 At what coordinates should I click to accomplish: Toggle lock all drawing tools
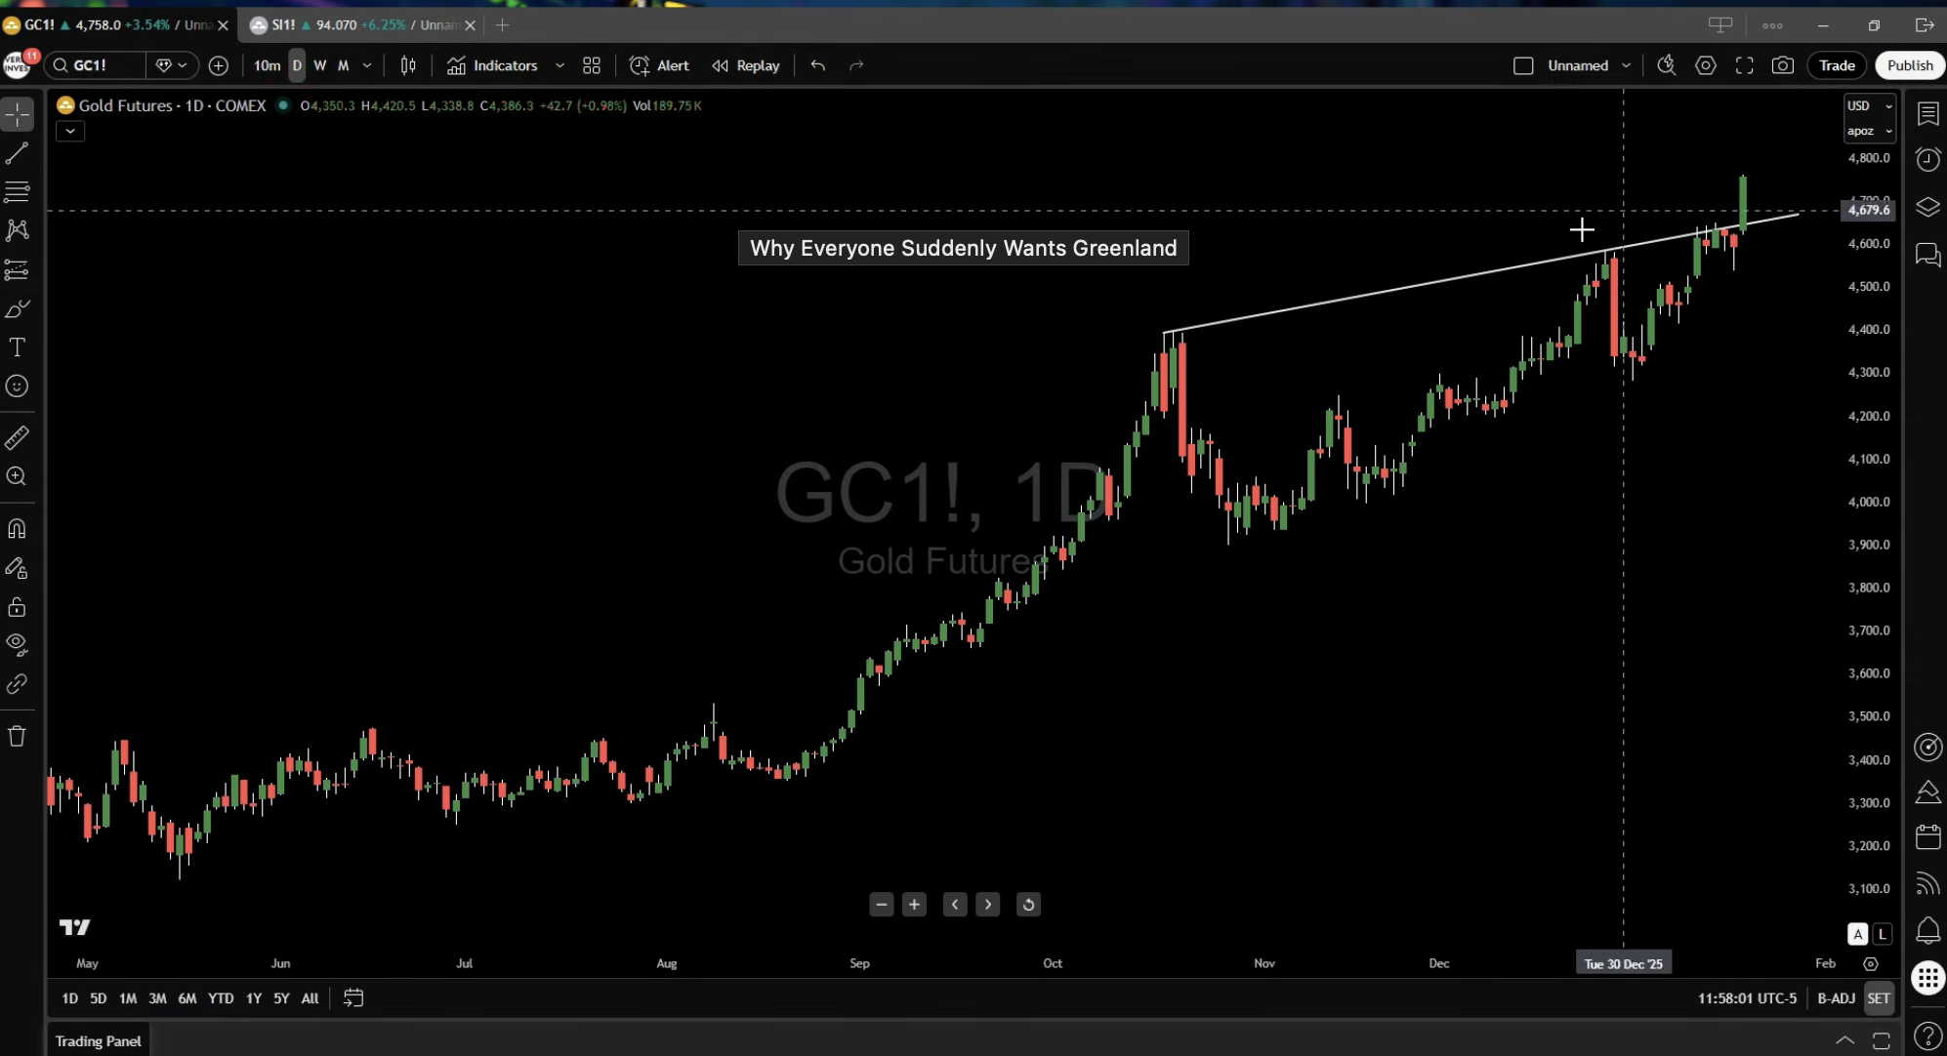(x=17, y=607)
